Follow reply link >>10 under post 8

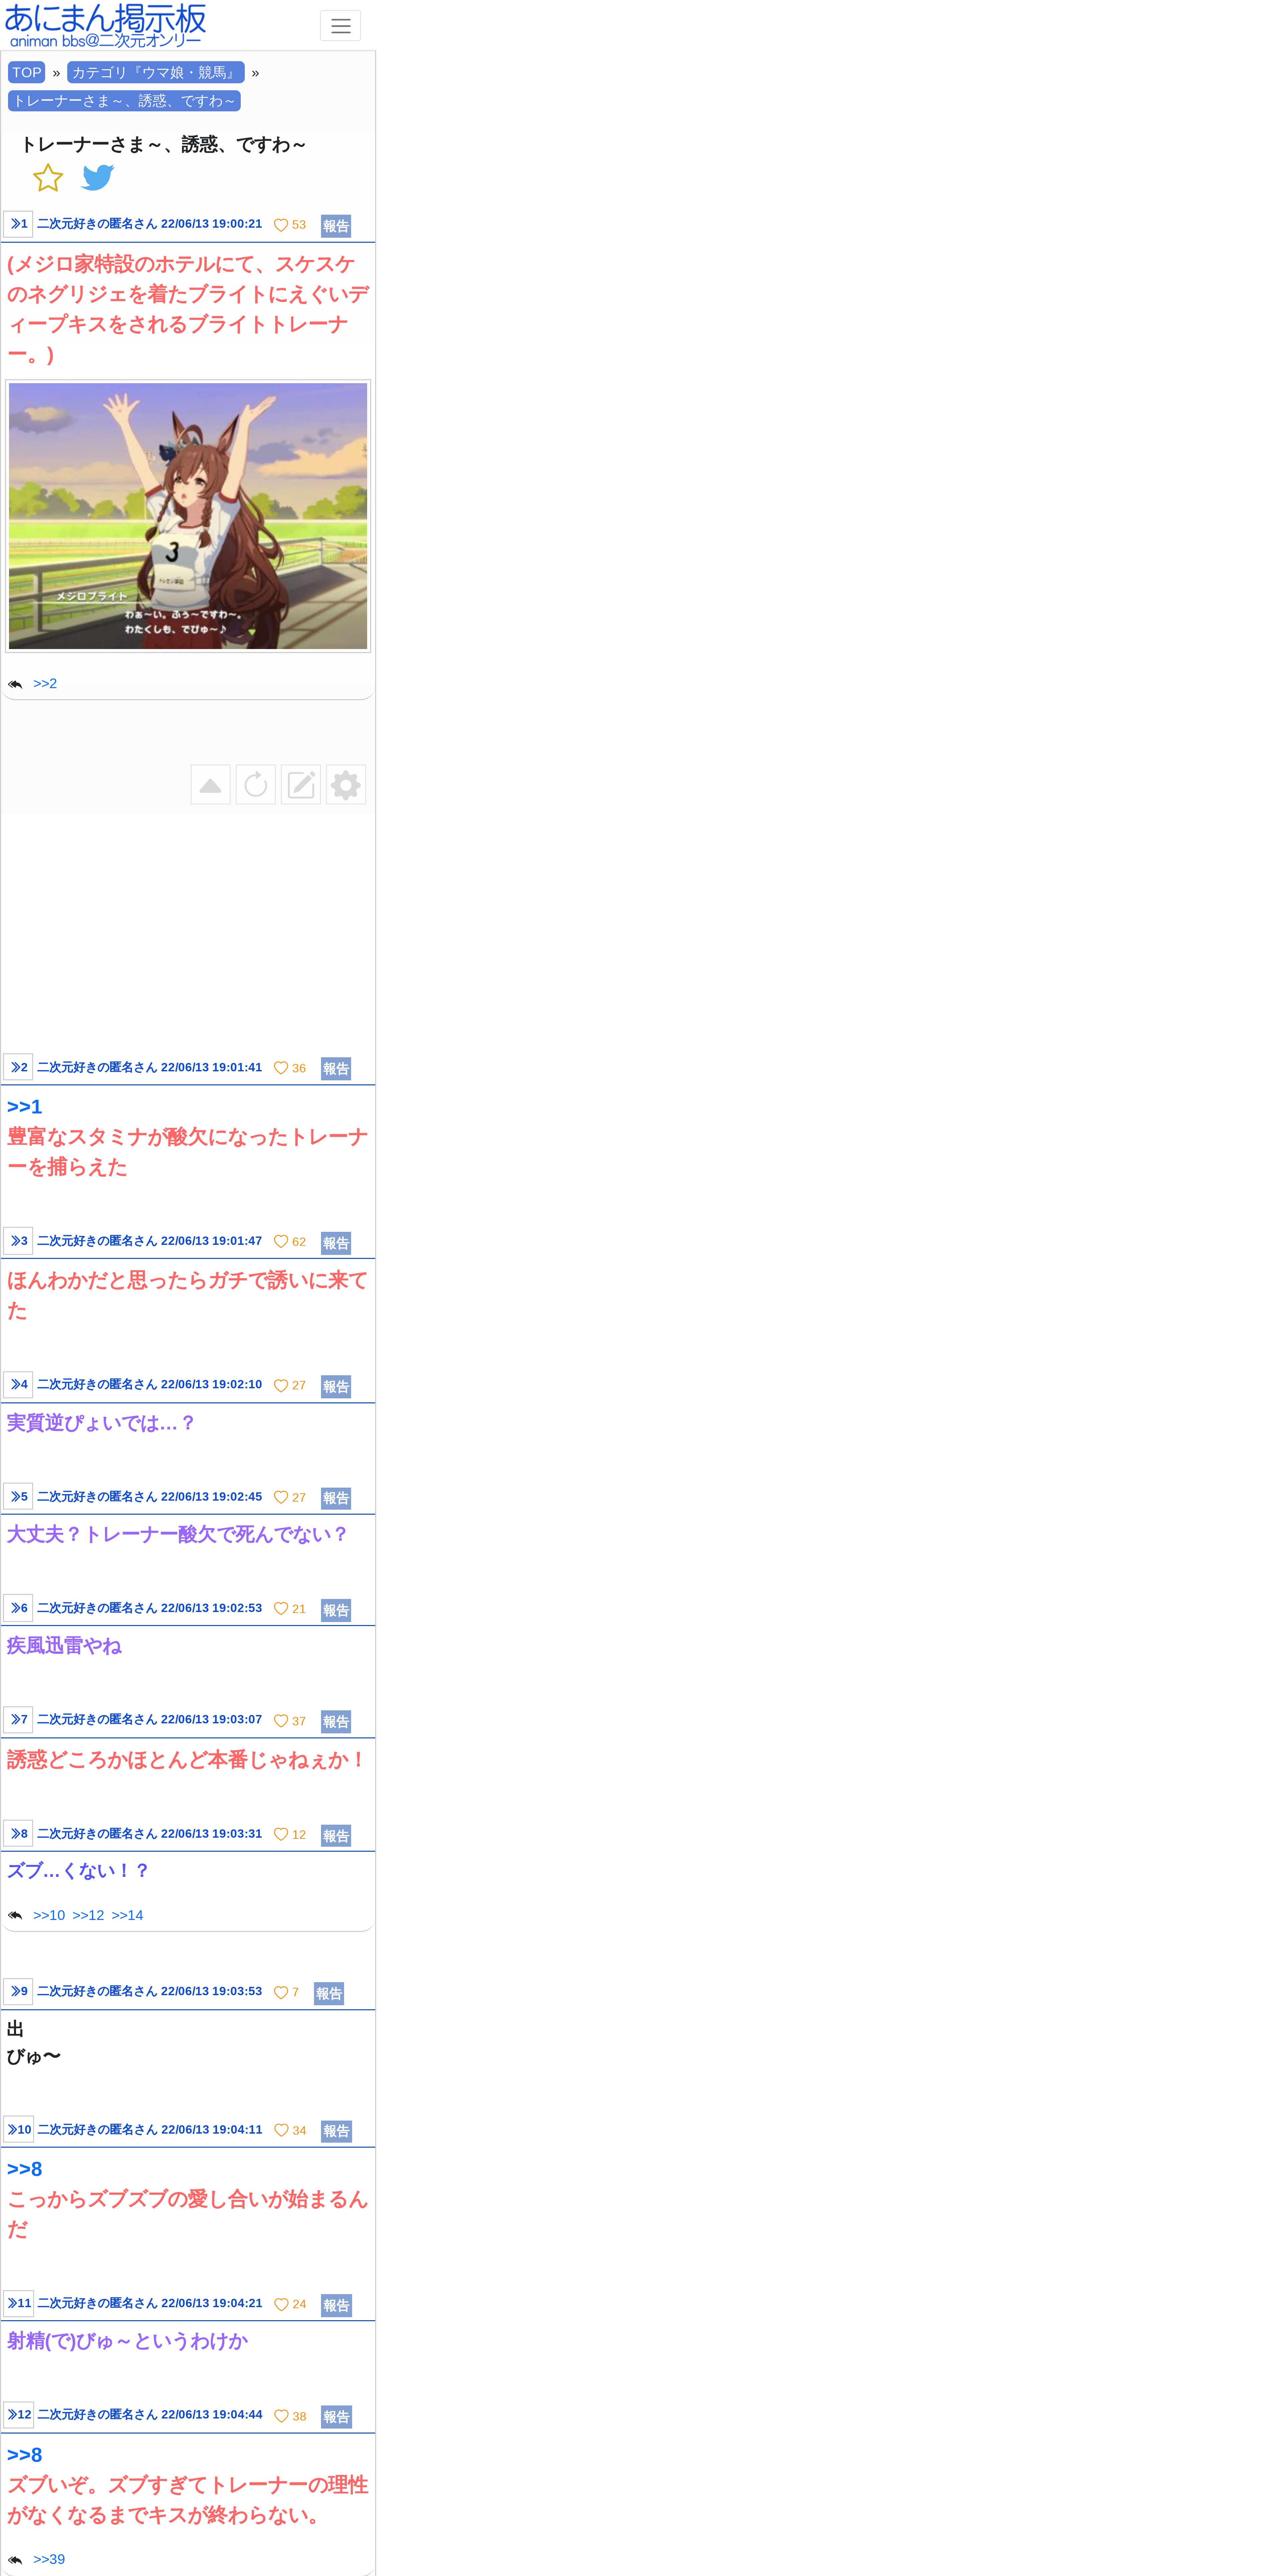click(x=49, y=1915)
